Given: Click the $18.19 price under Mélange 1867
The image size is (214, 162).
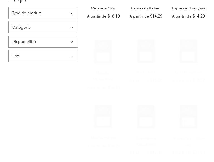Looking at the screenshot, I should (114, 16).
